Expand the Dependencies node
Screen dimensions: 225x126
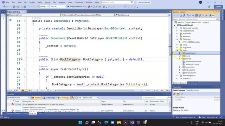click(177, 31)
